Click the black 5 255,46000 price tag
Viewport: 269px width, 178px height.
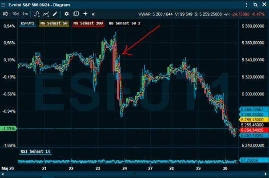click(x=254, y=125)
